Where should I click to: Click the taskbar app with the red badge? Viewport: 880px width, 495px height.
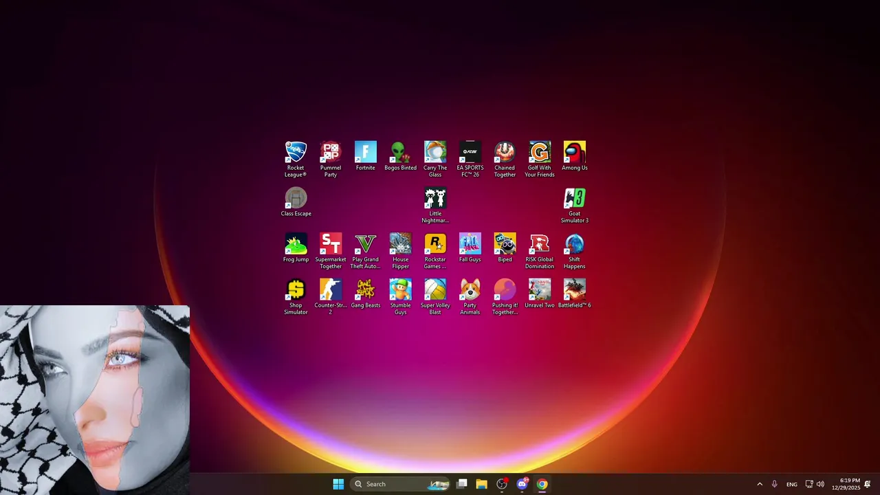[502, 484]
